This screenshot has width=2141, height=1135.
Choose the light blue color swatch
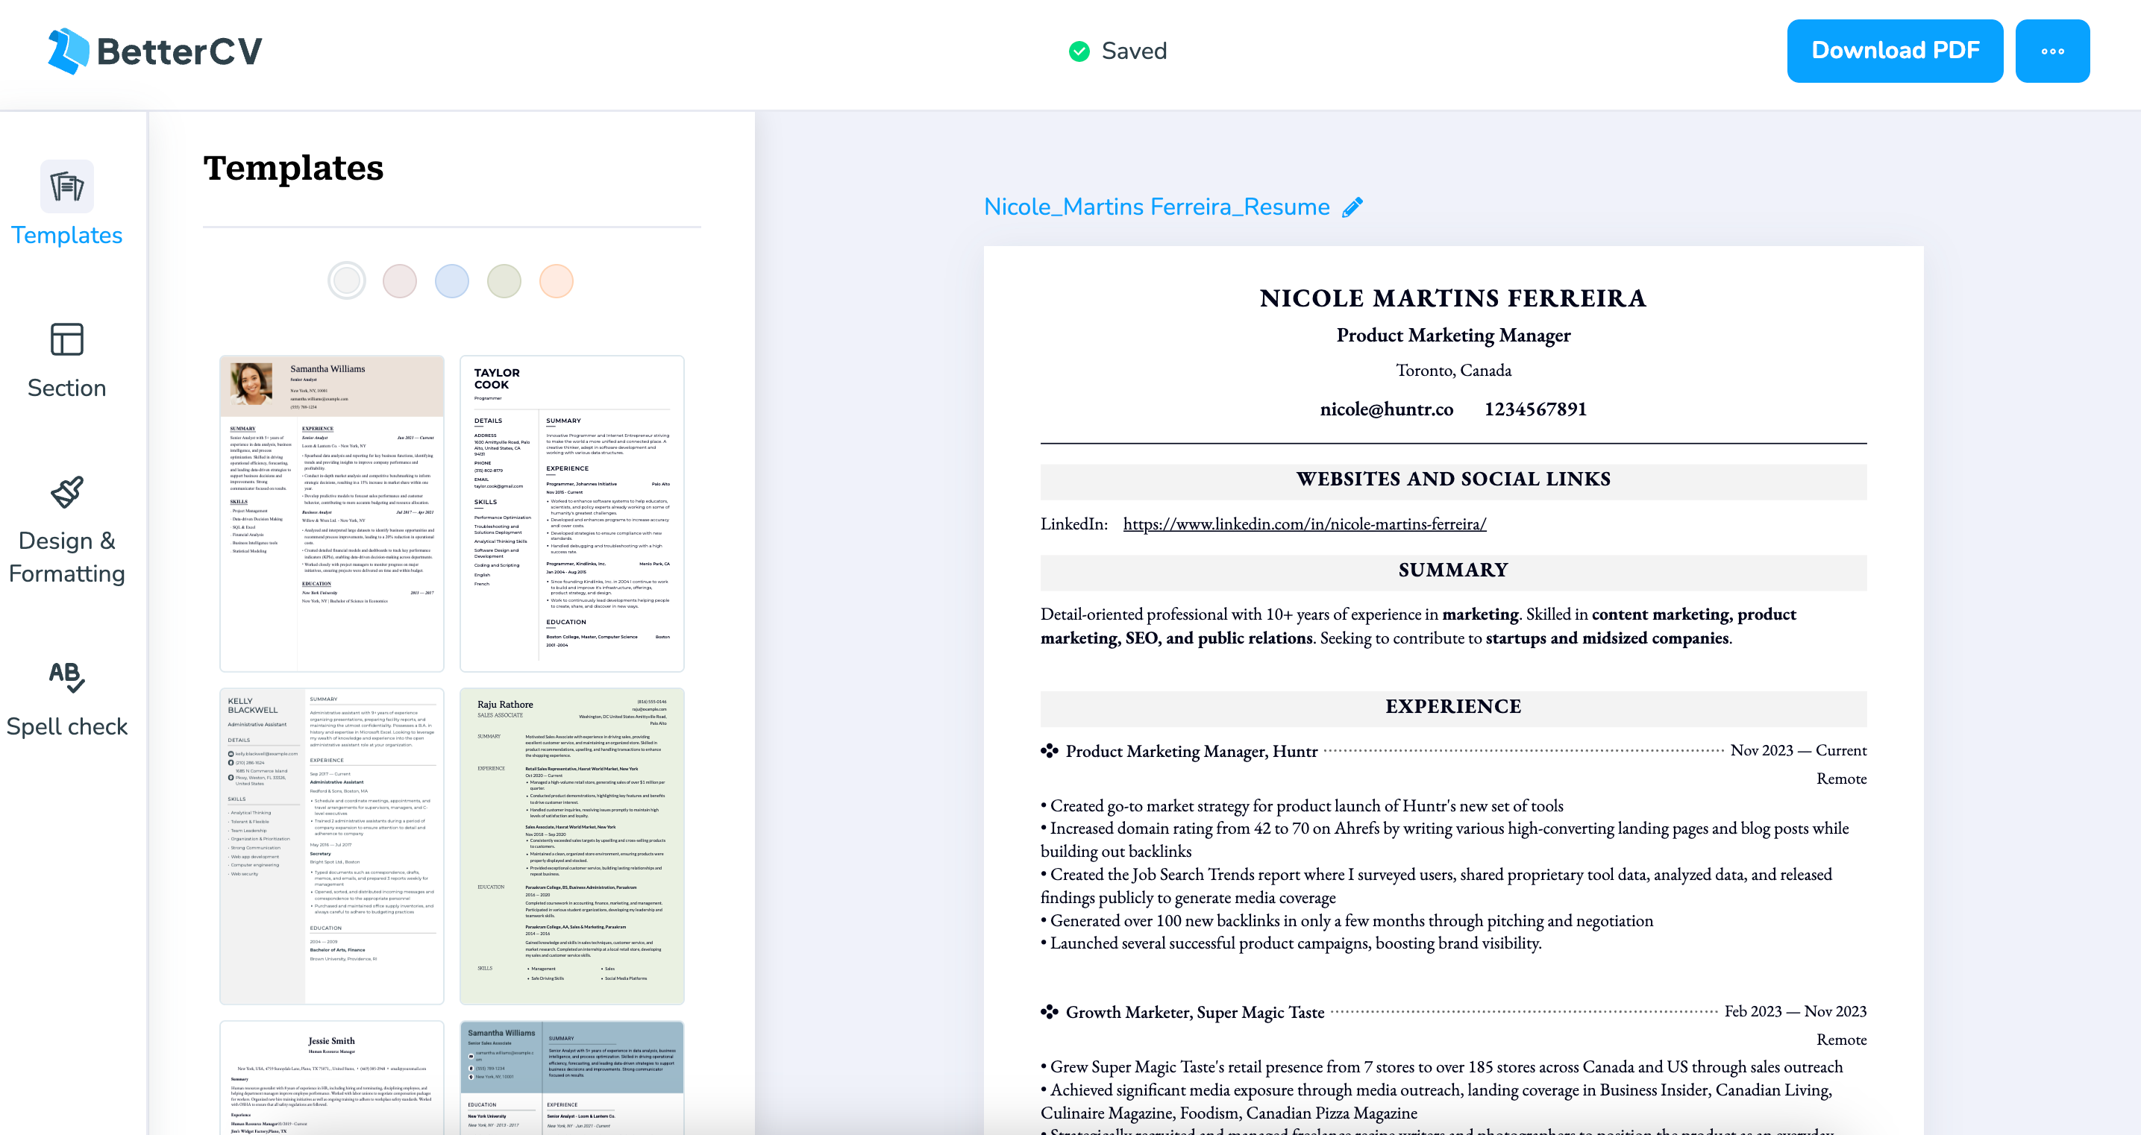[x=452, y=281]
